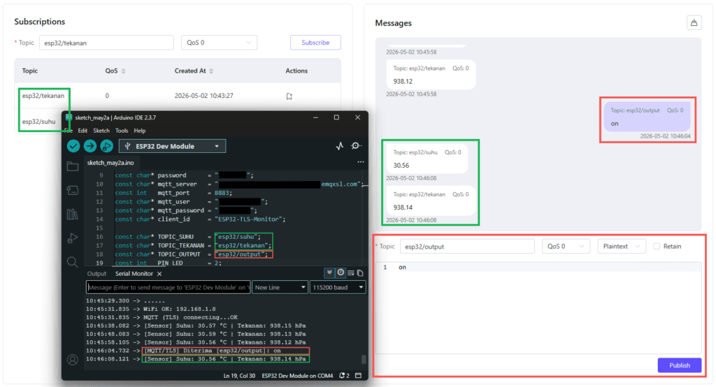Click the esp32/tekanan message 938.14
Screen dimensions: 716x387
(x=431, y=200)
